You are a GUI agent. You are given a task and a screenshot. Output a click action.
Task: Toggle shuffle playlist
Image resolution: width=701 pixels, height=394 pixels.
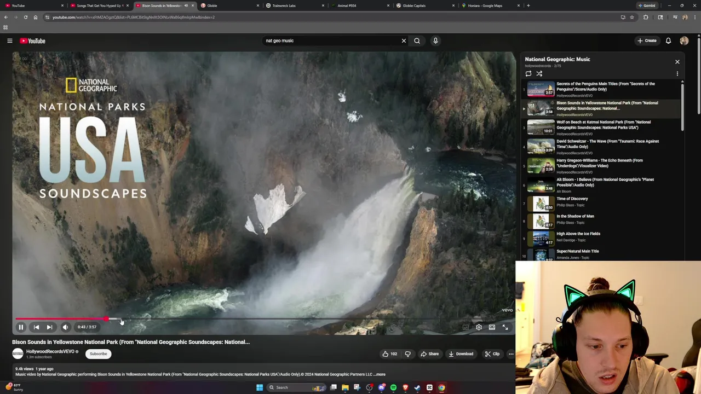coord(539,74)
